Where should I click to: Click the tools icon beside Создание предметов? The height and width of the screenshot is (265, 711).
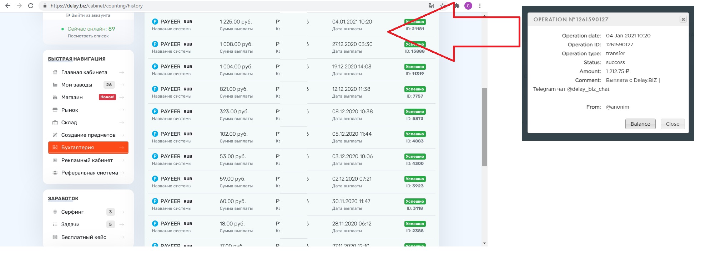(55, 135)
